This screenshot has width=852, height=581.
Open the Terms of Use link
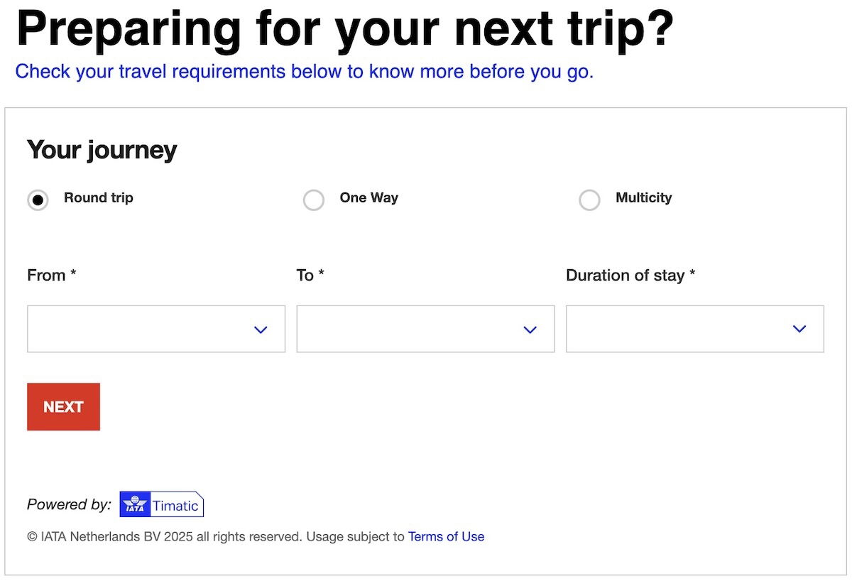[x=446, y=537]
